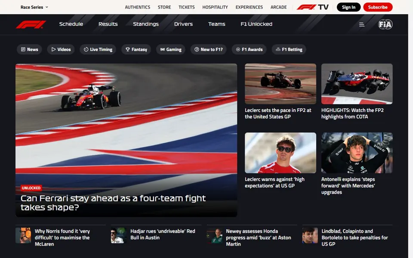Select the F1 Betting pill label
413x258 pixels.
pos(292,49)
